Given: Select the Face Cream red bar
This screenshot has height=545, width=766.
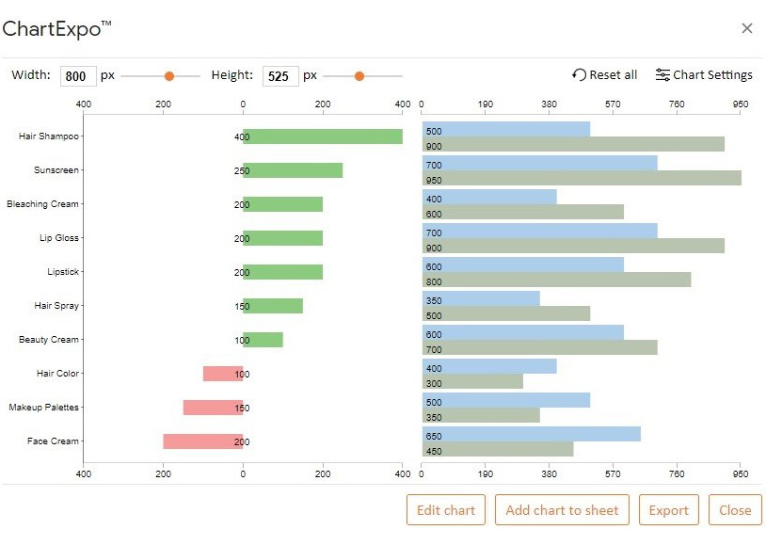Looking at the screenshot, I should (202, 441).
